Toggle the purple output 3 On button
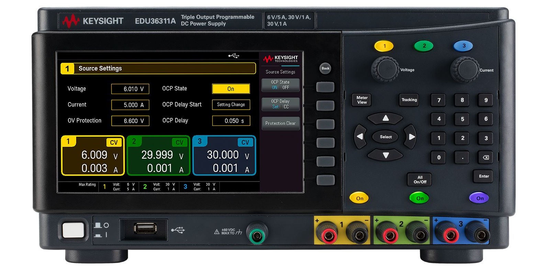 [479, 198]
